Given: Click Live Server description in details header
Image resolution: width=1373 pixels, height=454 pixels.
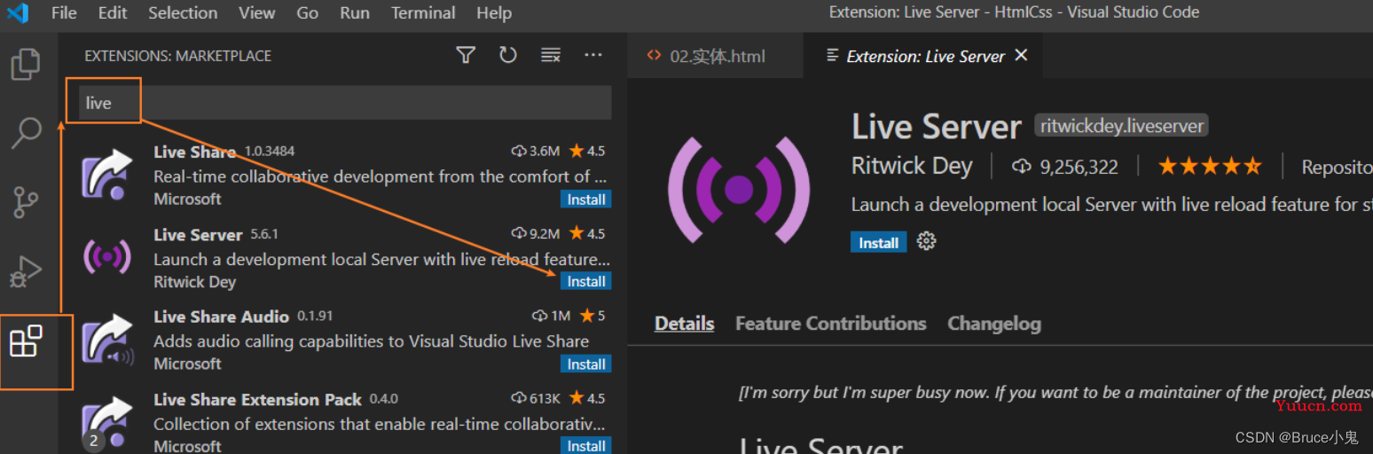Looking at the screenshot, I should [1111, 205].
